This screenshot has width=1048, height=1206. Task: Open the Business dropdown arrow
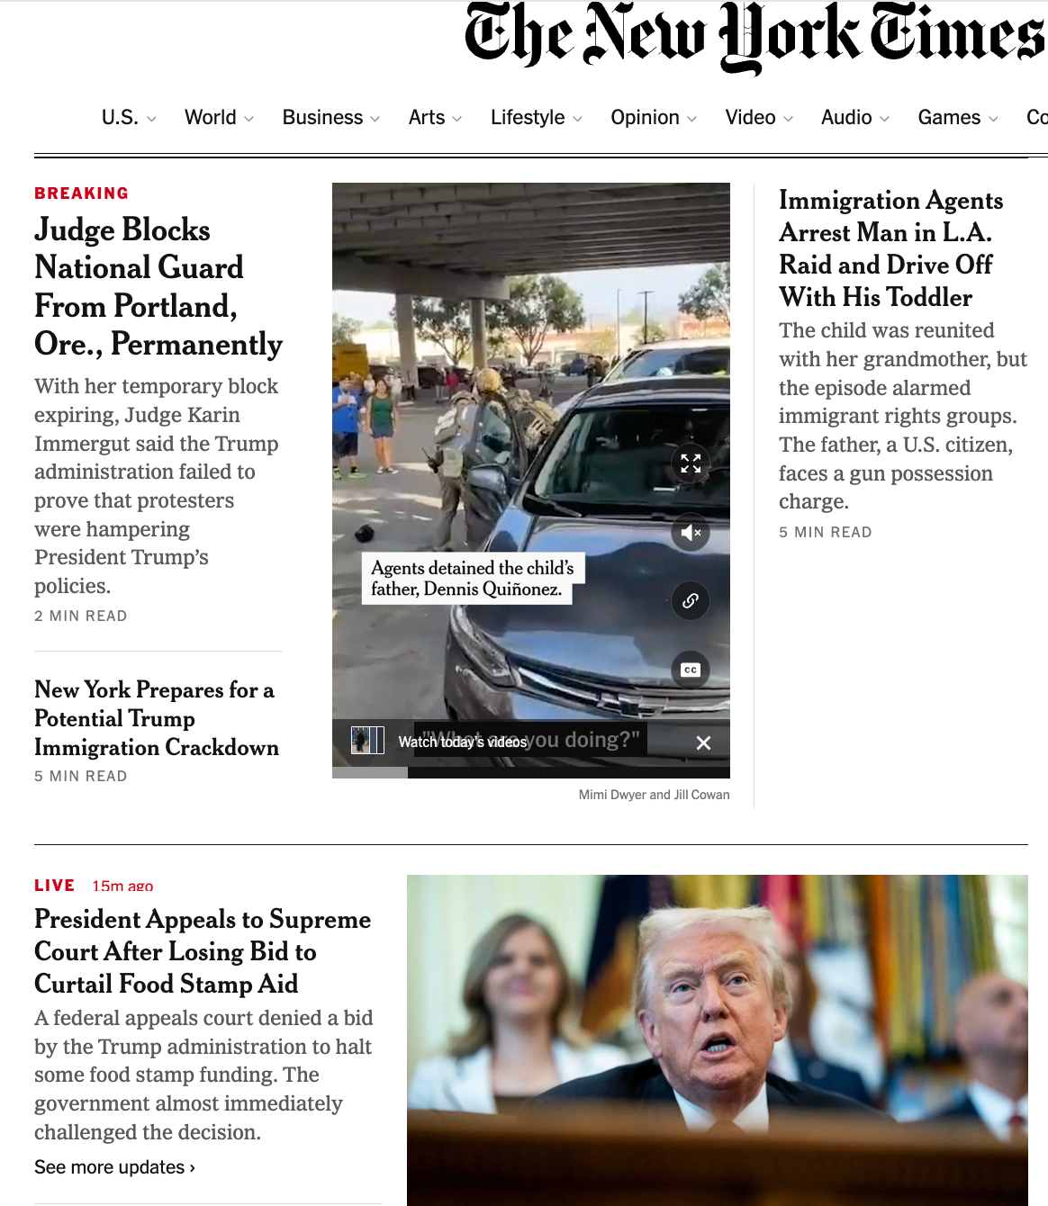(375, 119)
